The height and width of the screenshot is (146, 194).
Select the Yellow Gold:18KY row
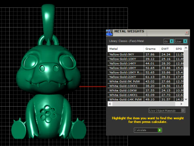(145, 68)
